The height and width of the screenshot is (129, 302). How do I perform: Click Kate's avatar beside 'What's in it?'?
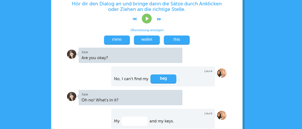tap(72, 96)
